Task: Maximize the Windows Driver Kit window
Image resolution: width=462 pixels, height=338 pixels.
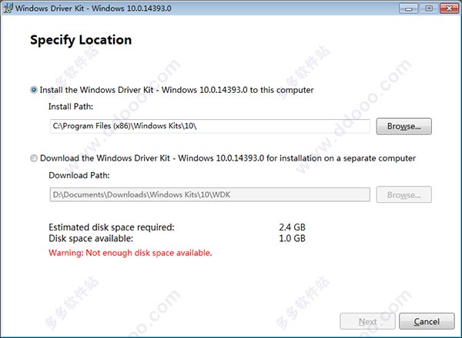Action: coord(429,8)
